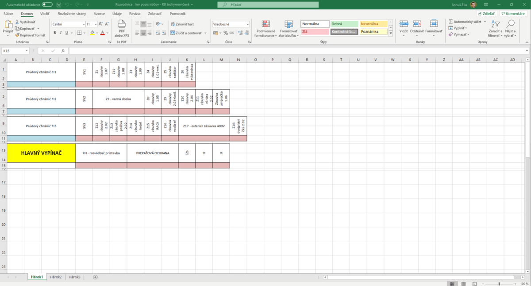Screen dimensions: 531x286
Task: Click the insert function fx icon
Action: coord(63,51)
